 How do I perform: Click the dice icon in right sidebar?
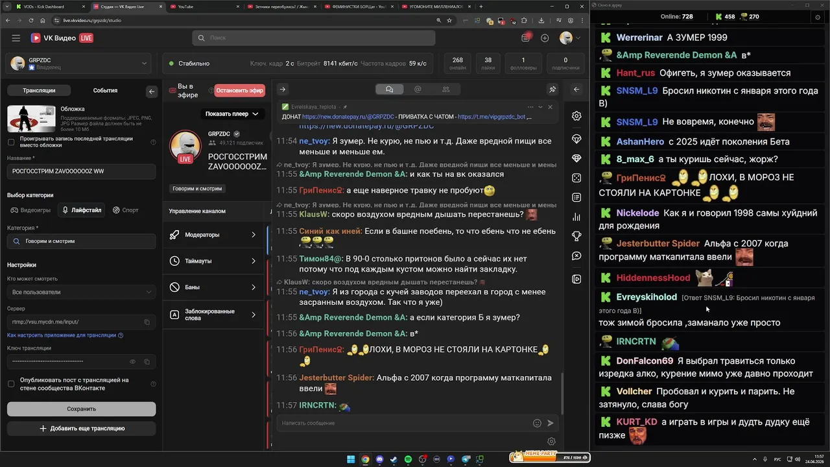coord(576,177)
